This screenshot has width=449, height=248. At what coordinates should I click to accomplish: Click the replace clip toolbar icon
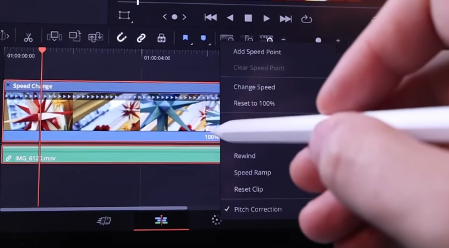pyautogui.click(x=95, y=37)
